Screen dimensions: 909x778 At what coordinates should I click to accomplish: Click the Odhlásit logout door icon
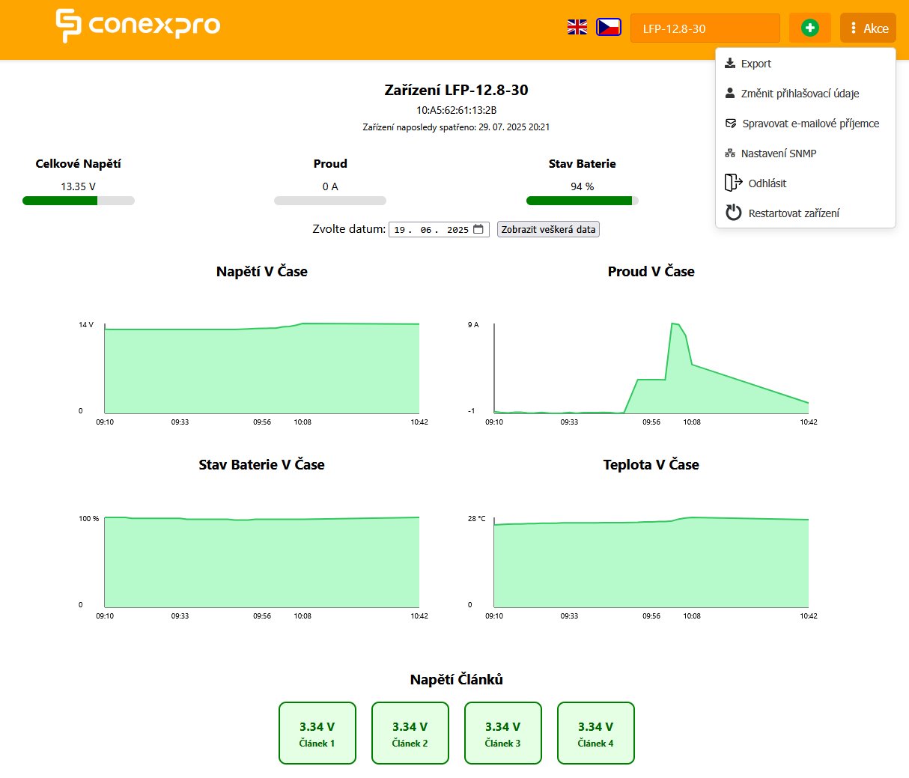(x=733, y=183)
